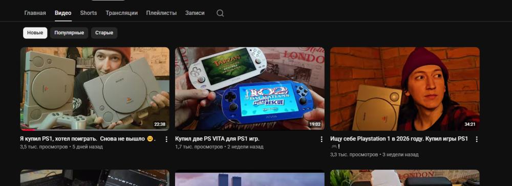Click '1,7 тыс. просмотров • 2 недели назад' text
The image size is (512, 186).
pyautogui.click(x=219, y=147)
